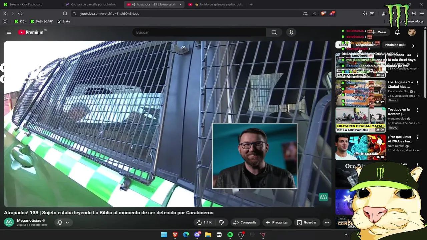Open the DASHBOARD bookmark
The image size is (427, 240).
point(42,21)
